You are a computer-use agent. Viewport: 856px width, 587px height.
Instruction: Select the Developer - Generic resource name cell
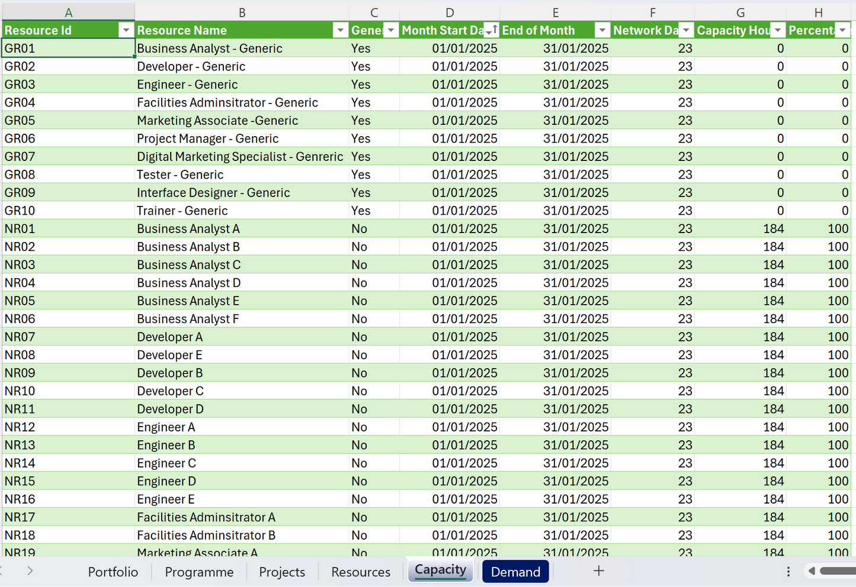pos(191,66)
